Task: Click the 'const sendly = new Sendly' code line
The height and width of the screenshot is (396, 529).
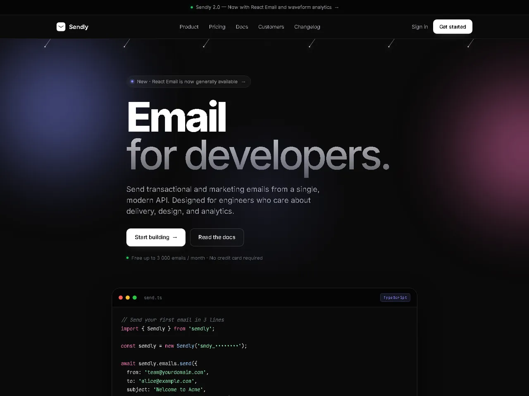Action: [184, 346]
